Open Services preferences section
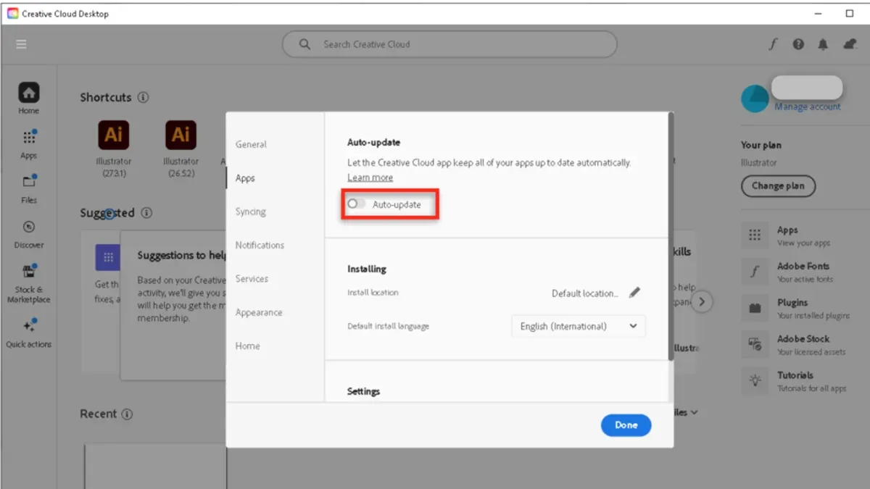This screenshot has height=489, width=870. coord(252,279)
